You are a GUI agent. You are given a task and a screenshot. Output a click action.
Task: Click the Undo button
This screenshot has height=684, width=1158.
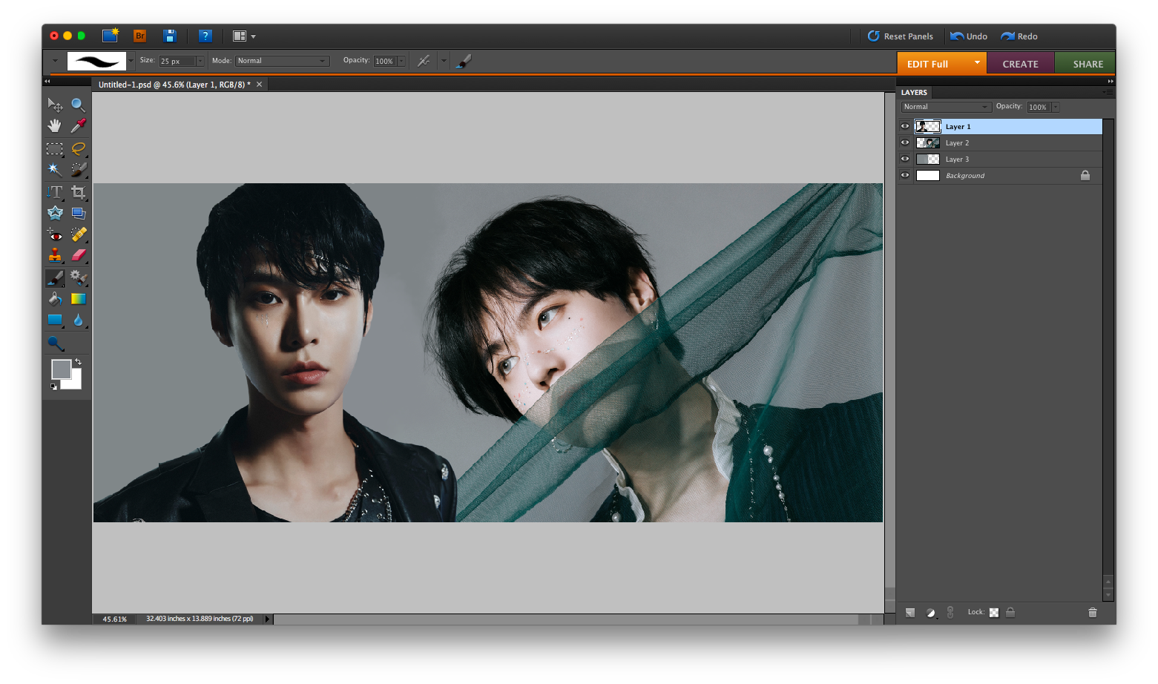click(969, 36)
